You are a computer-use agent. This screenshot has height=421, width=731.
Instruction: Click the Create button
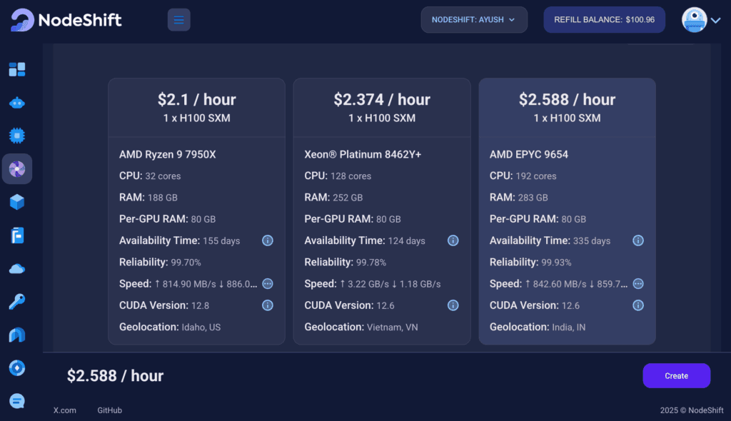coord(677,376)
